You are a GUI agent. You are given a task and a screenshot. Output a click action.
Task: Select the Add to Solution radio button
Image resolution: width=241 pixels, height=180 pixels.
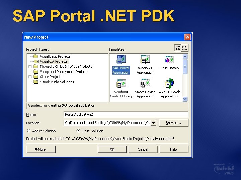[28, 131]
